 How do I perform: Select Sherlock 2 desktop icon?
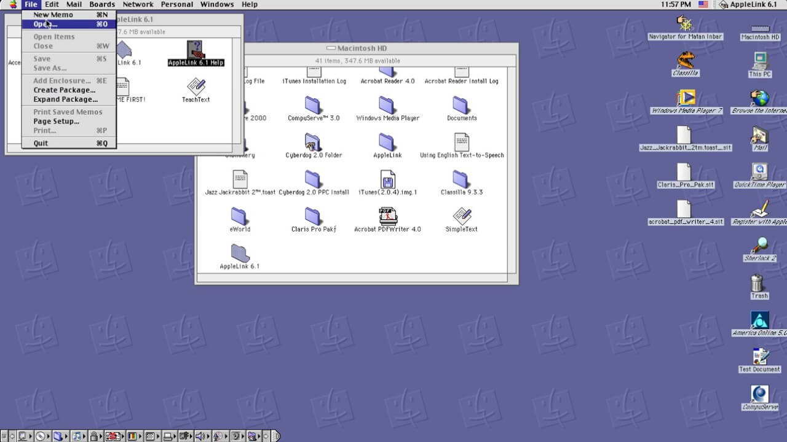click(x=760, y=249)
